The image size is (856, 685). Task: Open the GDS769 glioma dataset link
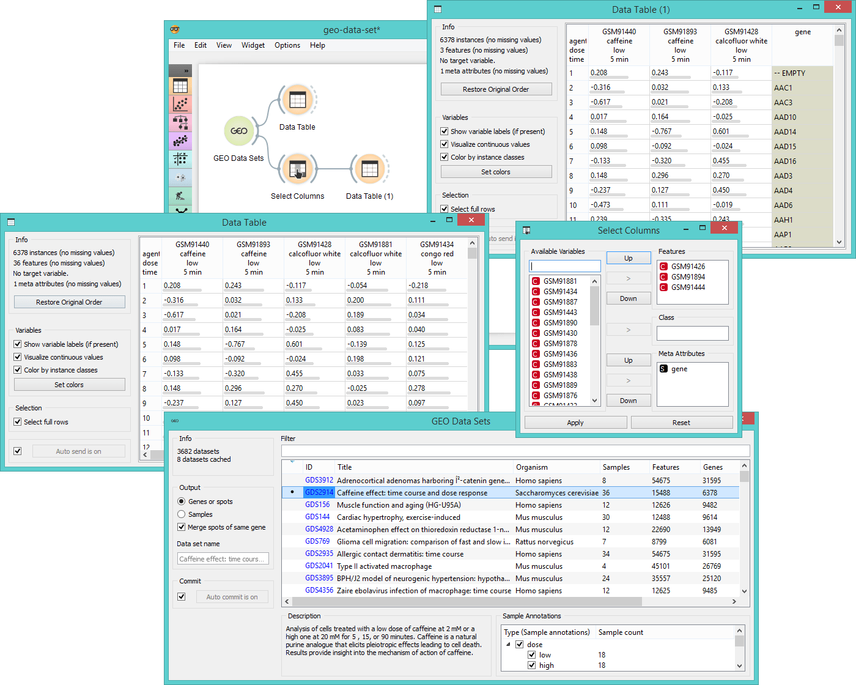(x=319, y=541)
